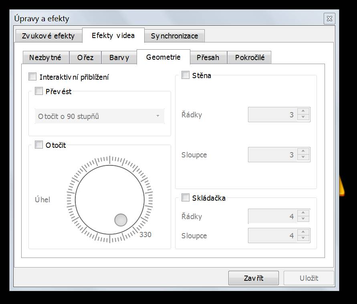Open the Barvy sub-tab

click(x=119, y=58)
